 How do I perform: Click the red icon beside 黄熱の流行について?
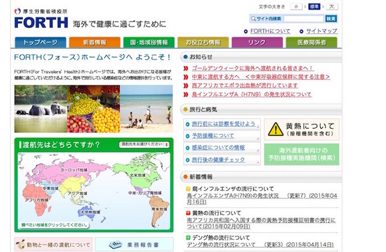pos(188,213)
